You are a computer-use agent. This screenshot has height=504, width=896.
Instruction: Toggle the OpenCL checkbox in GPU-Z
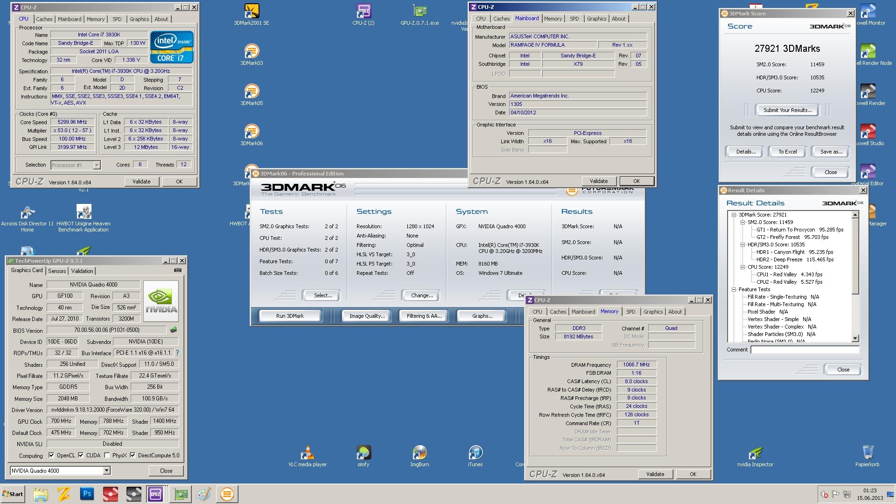tap(51, 455)
